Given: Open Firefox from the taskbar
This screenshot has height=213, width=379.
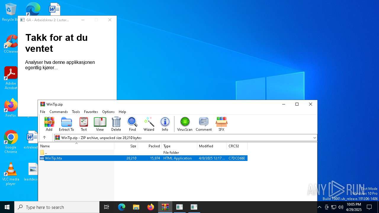Looking at the screenshot, I should pos(150,207).
